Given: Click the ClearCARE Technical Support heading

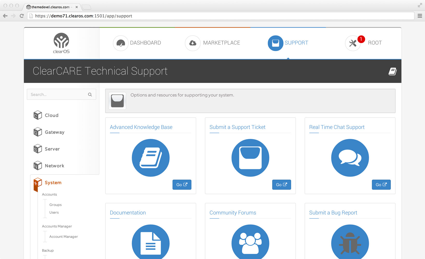Looking at the screenshot, I should click(x=100, y=71).
